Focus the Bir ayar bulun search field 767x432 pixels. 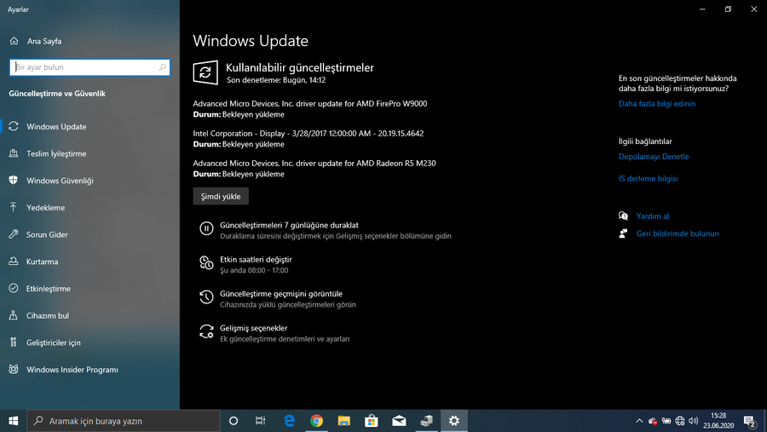coord(89,67)
